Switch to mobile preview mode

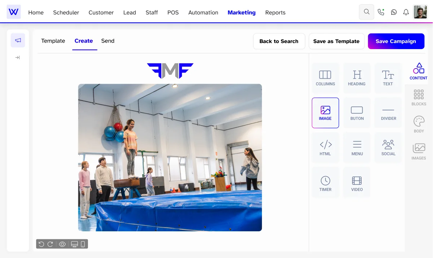(x=83, y=244)
